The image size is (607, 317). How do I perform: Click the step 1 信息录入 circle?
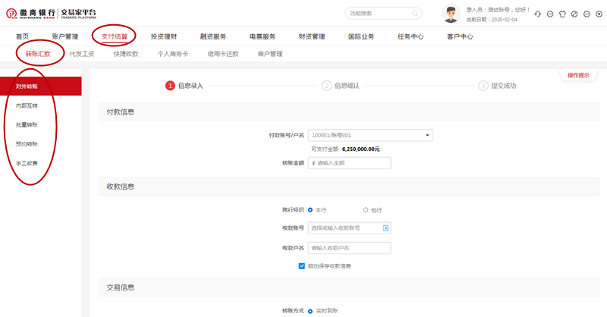(170, 86)
